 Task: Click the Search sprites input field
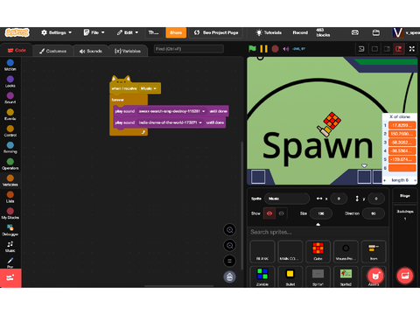318,232
